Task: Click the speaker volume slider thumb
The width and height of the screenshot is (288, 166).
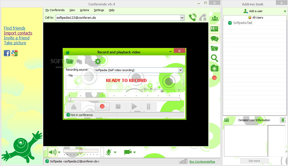Action: tap(81, 151)
